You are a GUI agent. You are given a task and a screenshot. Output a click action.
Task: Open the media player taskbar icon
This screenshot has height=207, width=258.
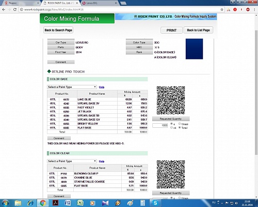[x=92, y=203]
